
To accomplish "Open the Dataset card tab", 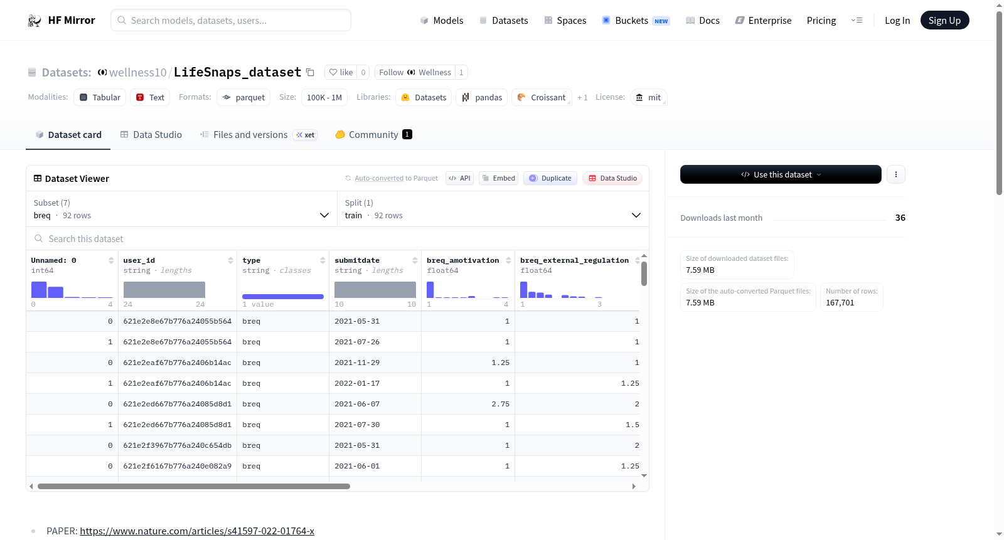I will pos(68,135).
